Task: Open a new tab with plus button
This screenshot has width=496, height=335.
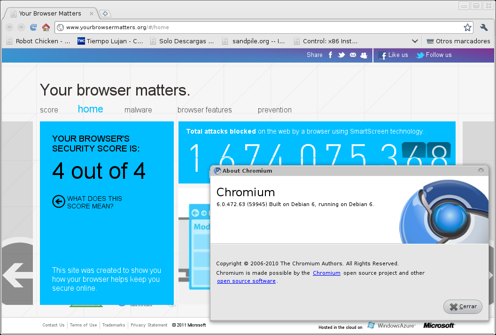Action: click(x=105, y=14)
